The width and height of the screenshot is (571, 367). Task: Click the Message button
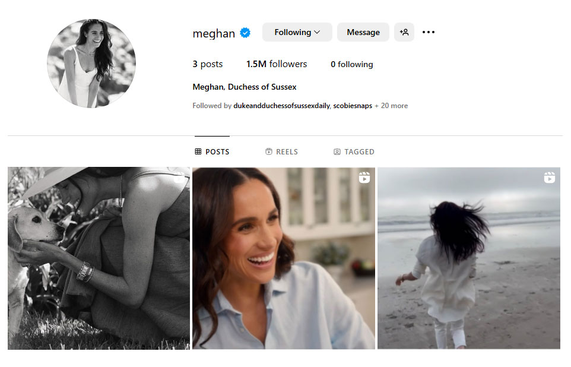[363, 32]
